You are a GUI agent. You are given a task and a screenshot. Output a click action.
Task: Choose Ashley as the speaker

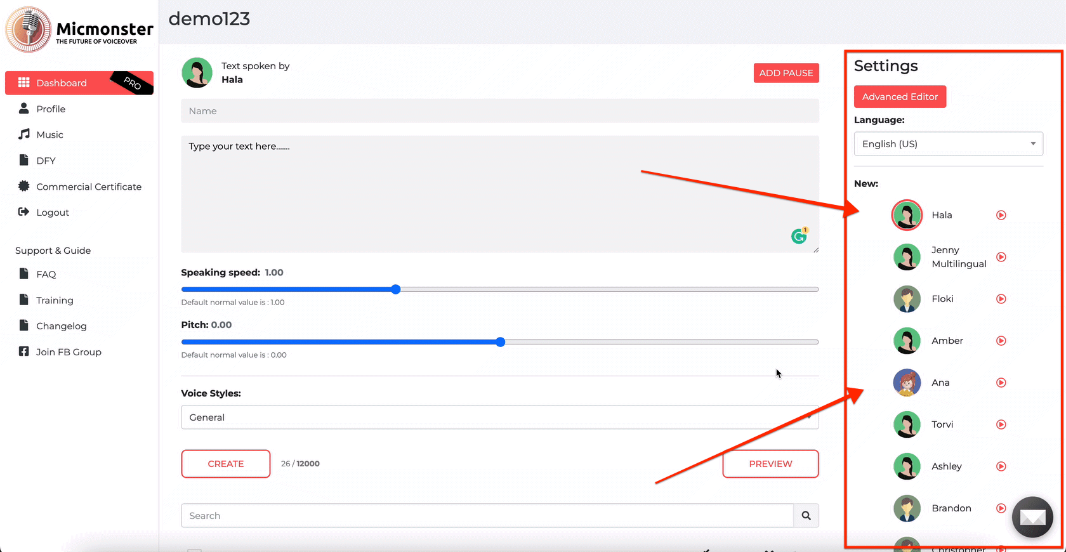[x=907, y=466]
